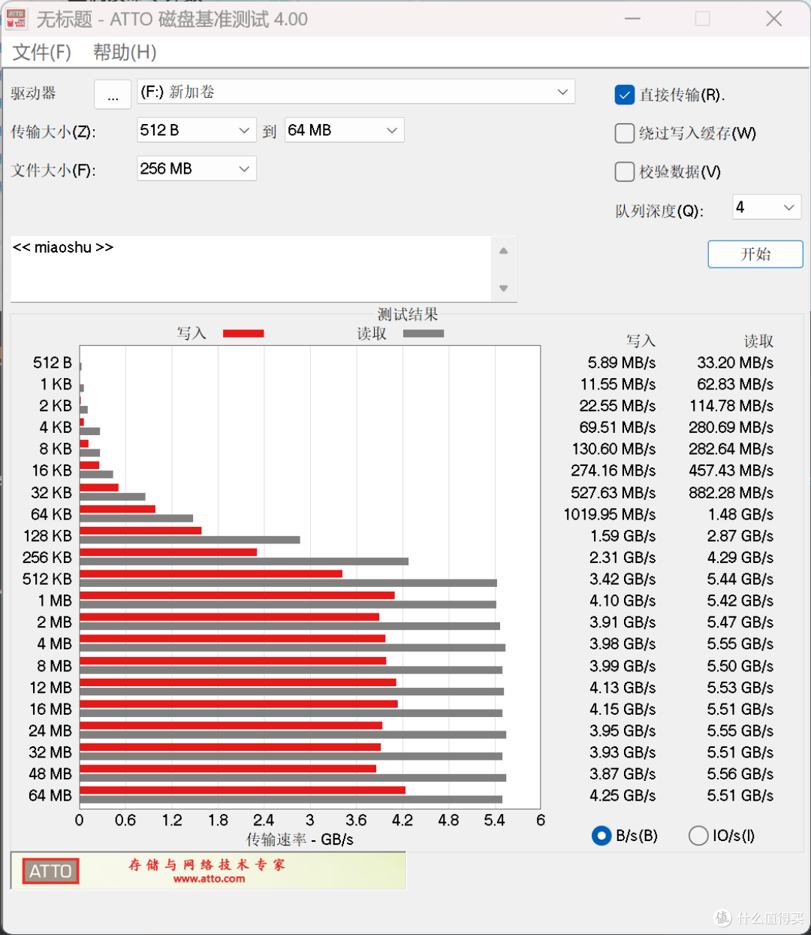Viewport: 811px width, 935px height.
Task: Click the 5.89 MB/s write value
Action: 622,363
